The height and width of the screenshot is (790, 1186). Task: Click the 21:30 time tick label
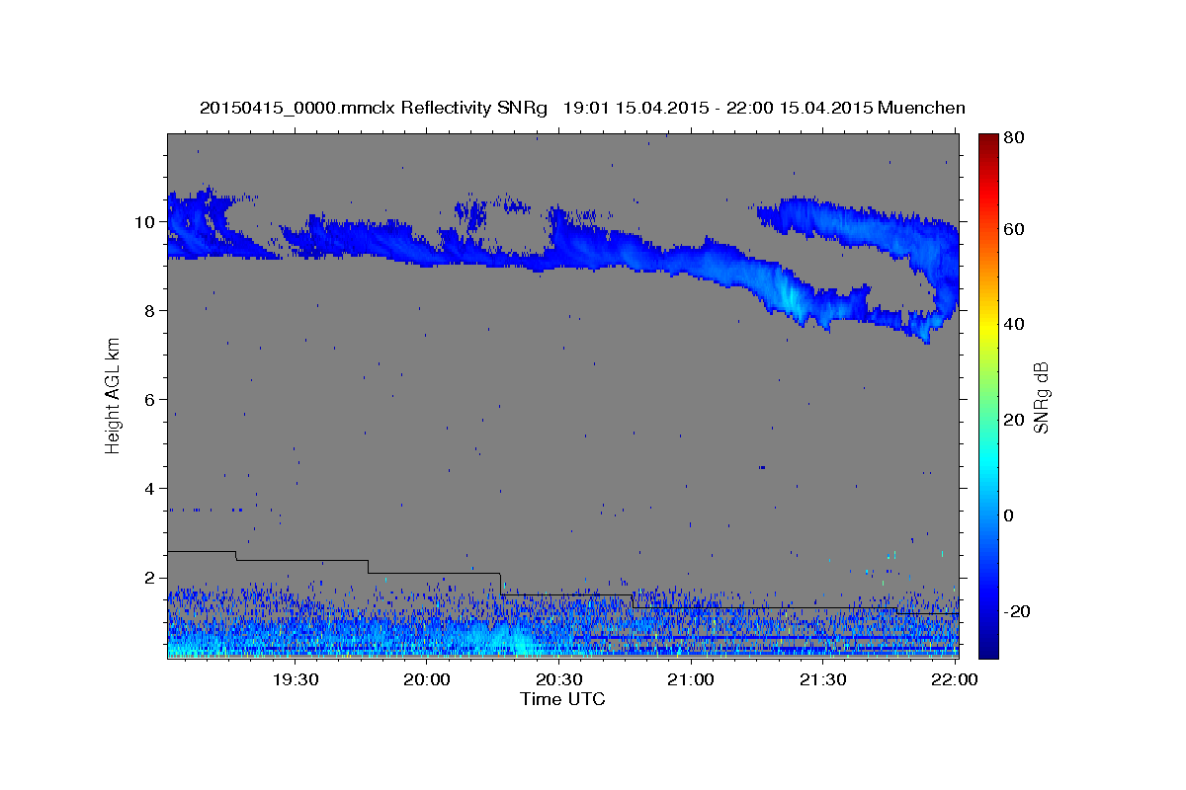(x=823, y=679)
